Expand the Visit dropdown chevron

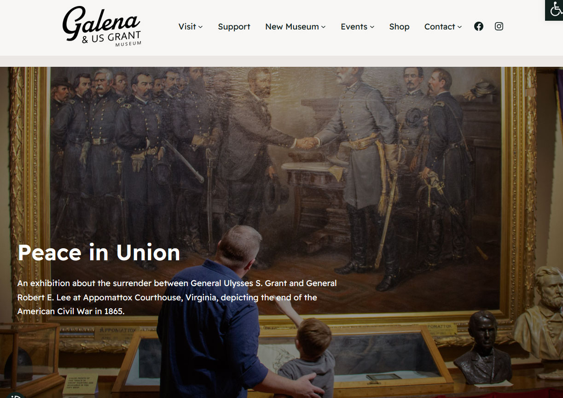pyautogui.click(x=201, y=27)
